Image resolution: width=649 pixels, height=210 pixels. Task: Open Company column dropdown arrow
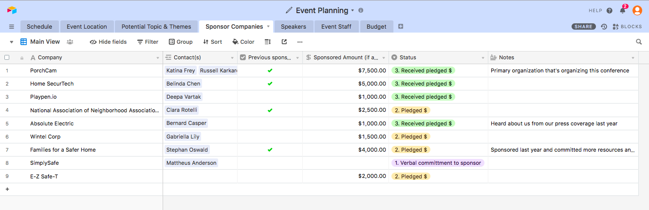tap(157, 58)
